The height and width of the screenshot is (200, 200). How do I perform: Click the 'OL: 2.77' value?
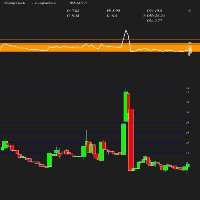pos(154,21)
